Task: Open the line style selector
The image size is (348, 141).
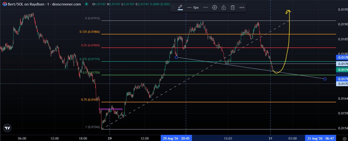Action: [x=206, y=8]
